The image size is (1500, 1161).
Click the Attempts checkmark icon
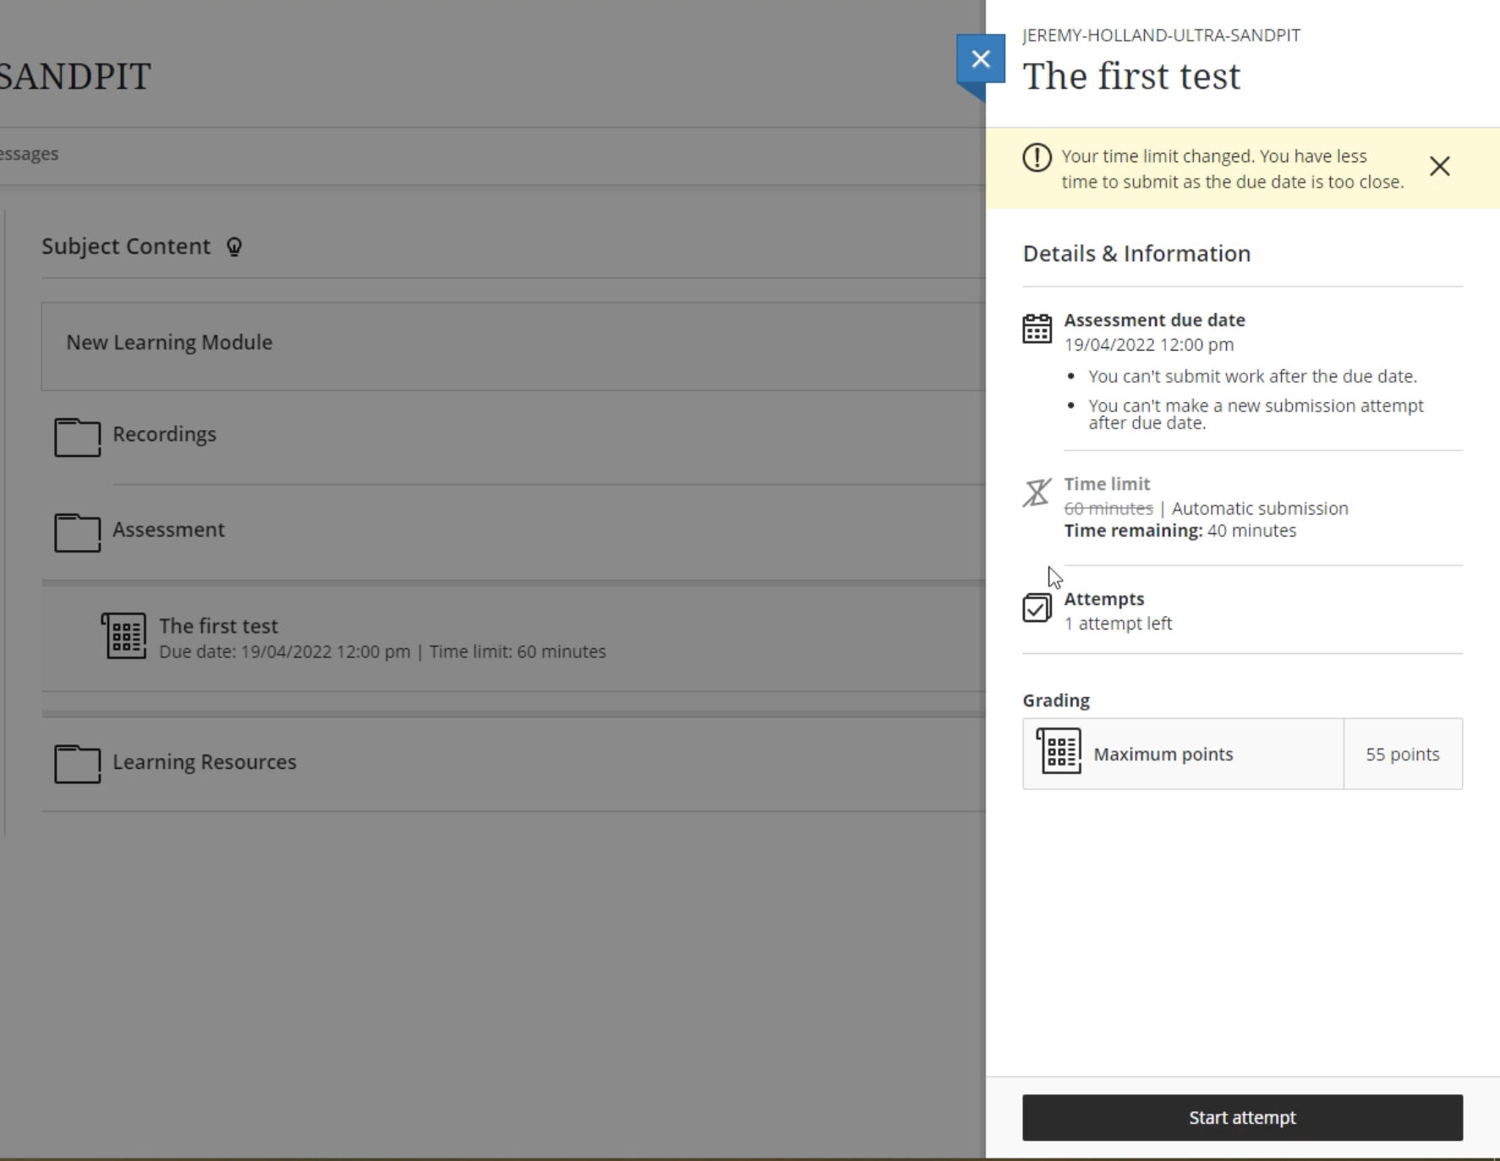pyautogui.click(x=1037, y=608)
